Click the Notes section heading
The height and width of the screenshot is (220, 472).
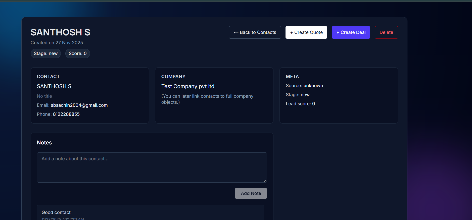point(44,143)
